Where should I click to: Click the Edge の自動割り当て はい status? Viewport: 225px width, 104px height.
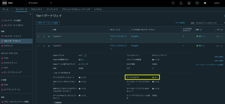[81, 59]
